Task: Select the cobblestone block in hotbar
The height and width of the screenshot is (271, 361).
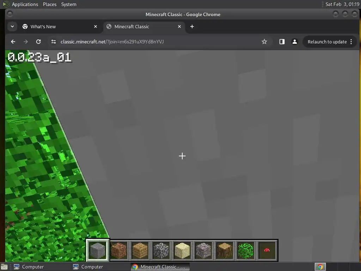Action: tap(161, 250)
